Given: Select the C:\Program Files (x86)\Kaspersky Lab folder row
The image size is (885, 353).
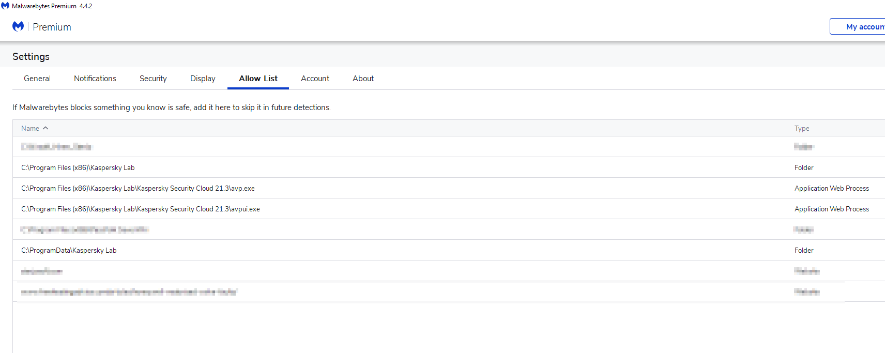Looking at the screenshot, I should tap(449, 167).
